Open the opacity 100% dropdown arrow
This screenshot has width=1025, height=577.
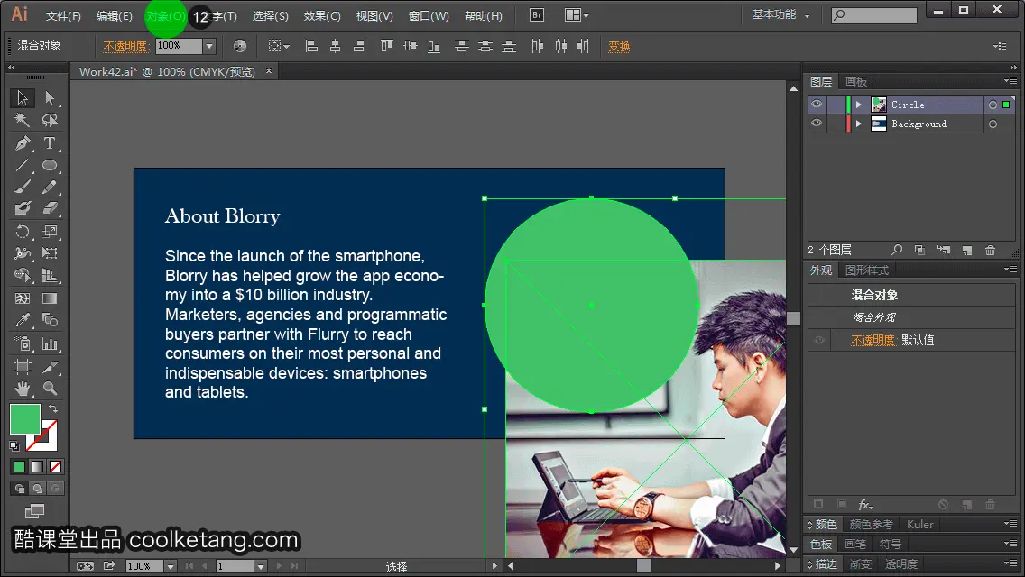pyautogui.click(x=209, y=46)
